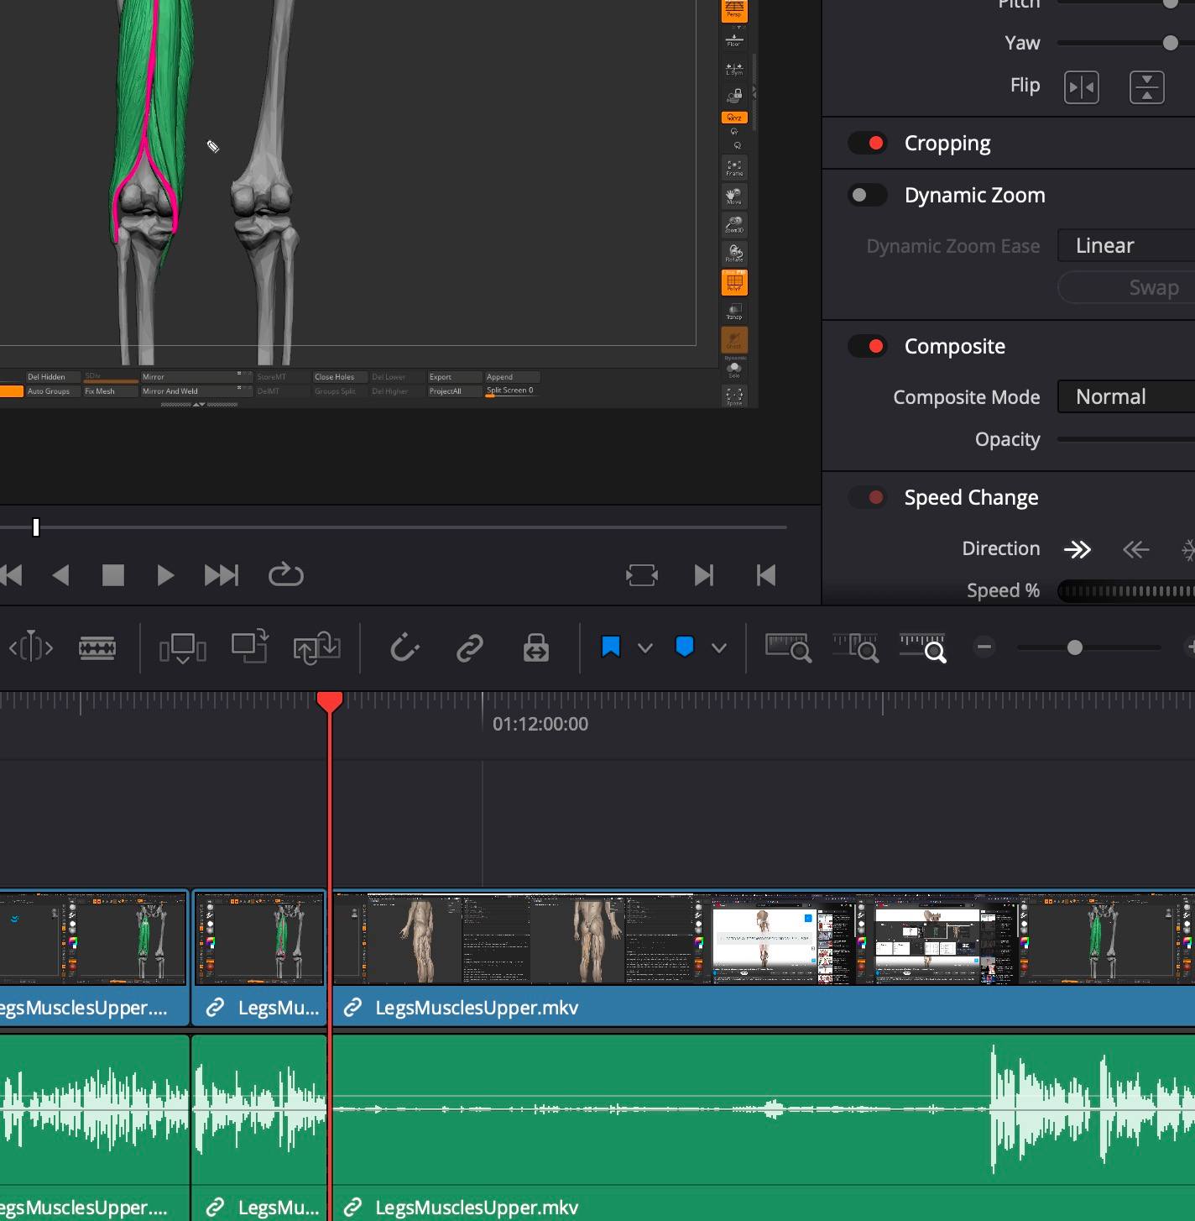Toggle linked selection of audio and video

[x=469, y=647]
